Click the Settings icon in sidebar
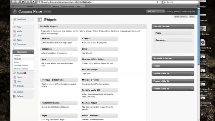This screenshot has width=215, height=121. click(14, 86)
